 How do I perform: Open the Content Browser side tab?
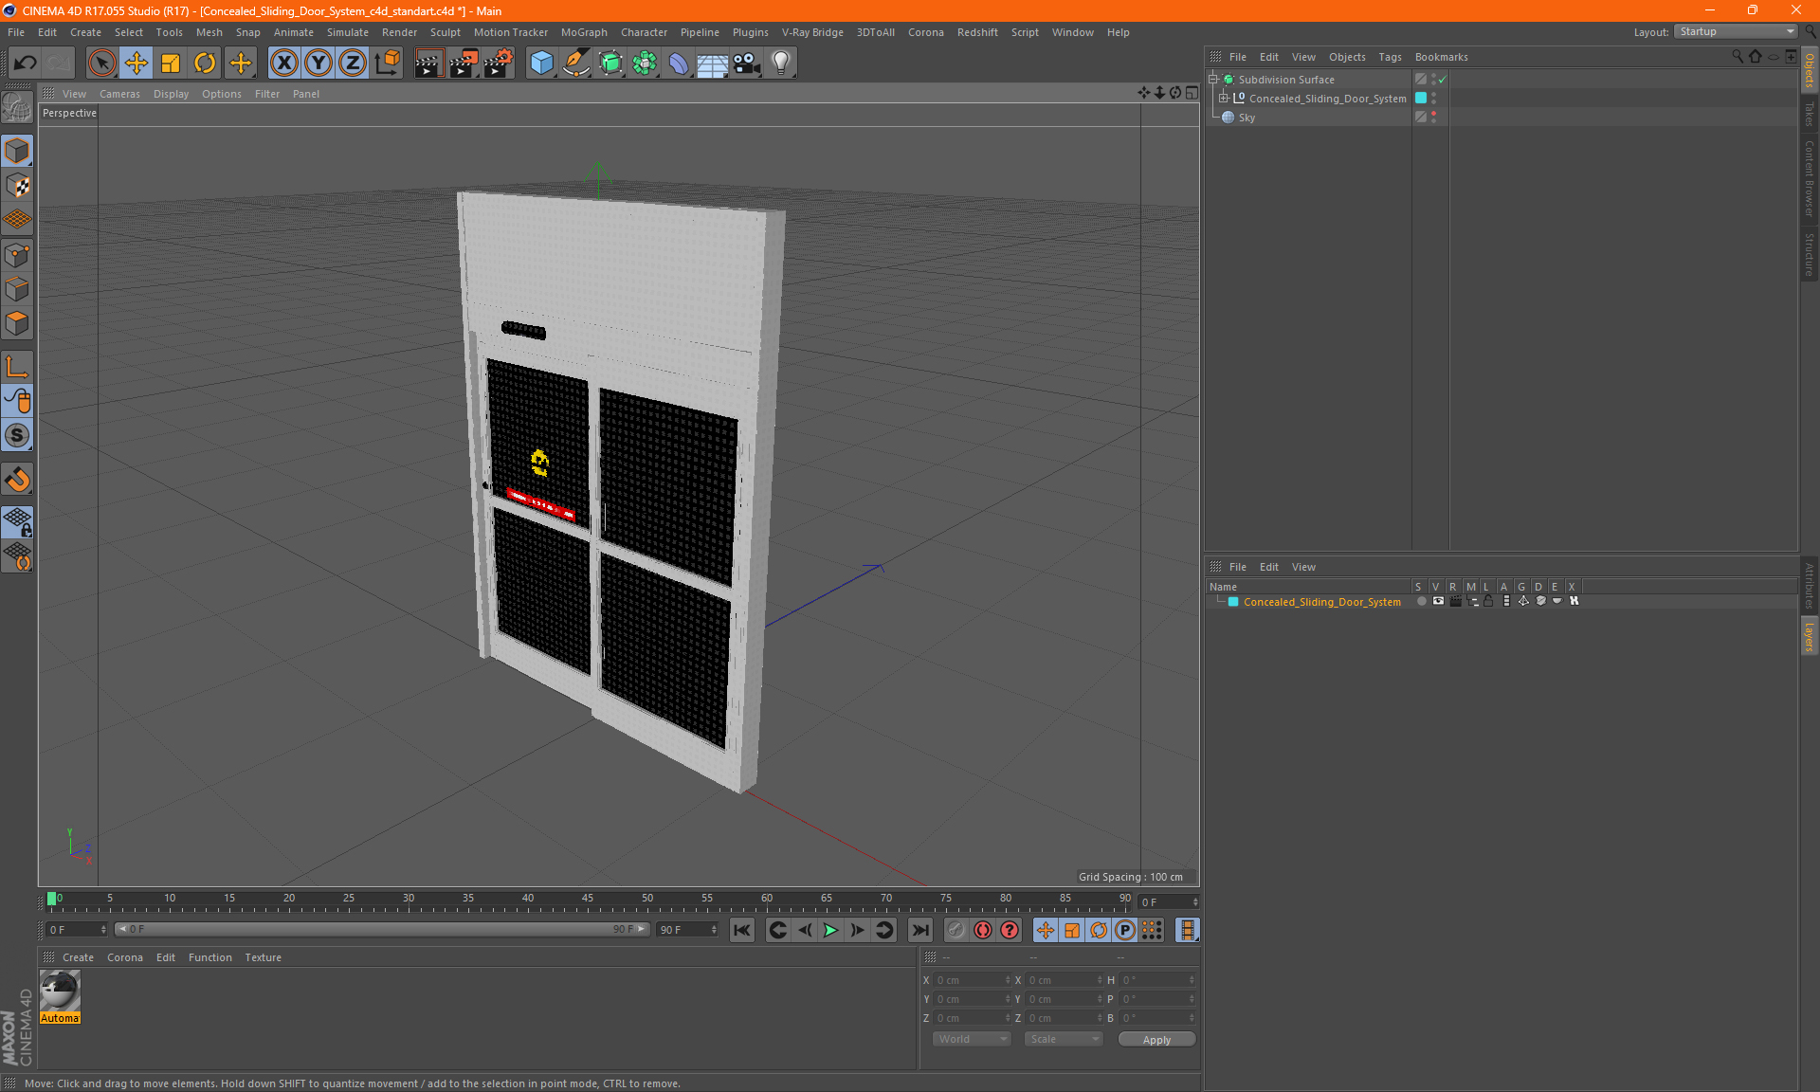[1810, 178]
